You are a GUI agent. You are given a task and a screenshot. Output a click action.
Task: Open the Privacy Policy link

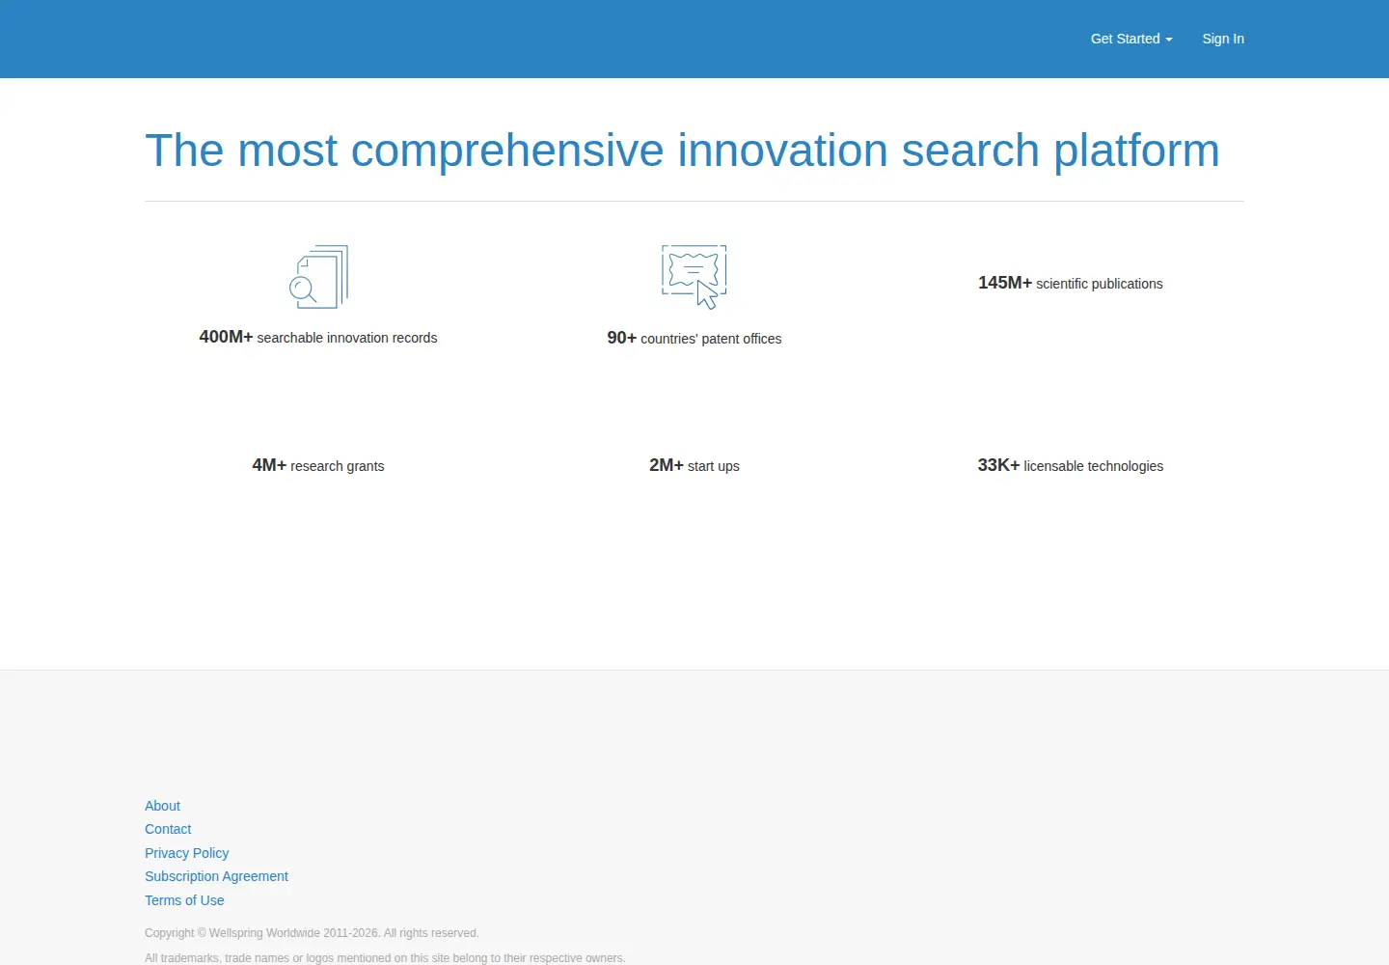tap(187, 853)
